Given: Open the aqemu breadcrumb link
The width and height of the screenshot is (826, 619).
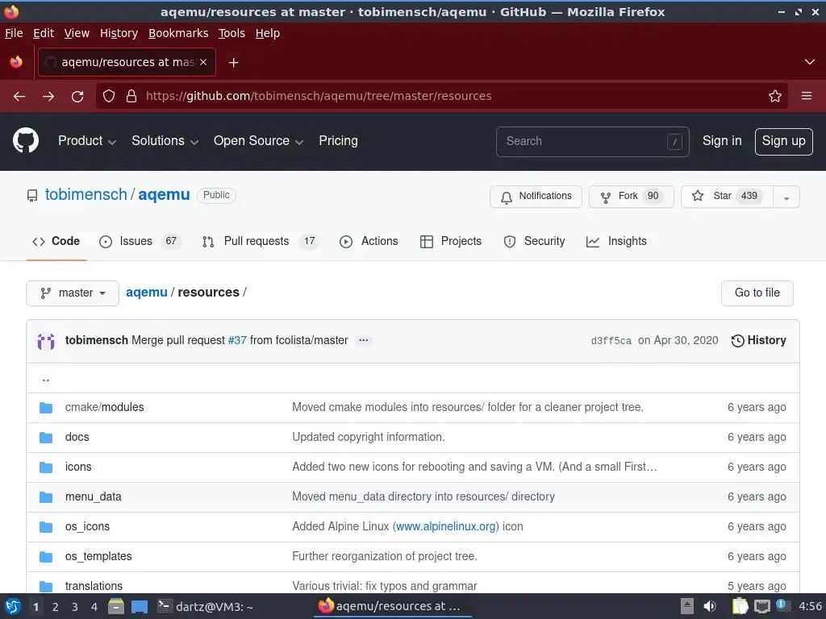Looking at the screenshot, I should [147, 292].
